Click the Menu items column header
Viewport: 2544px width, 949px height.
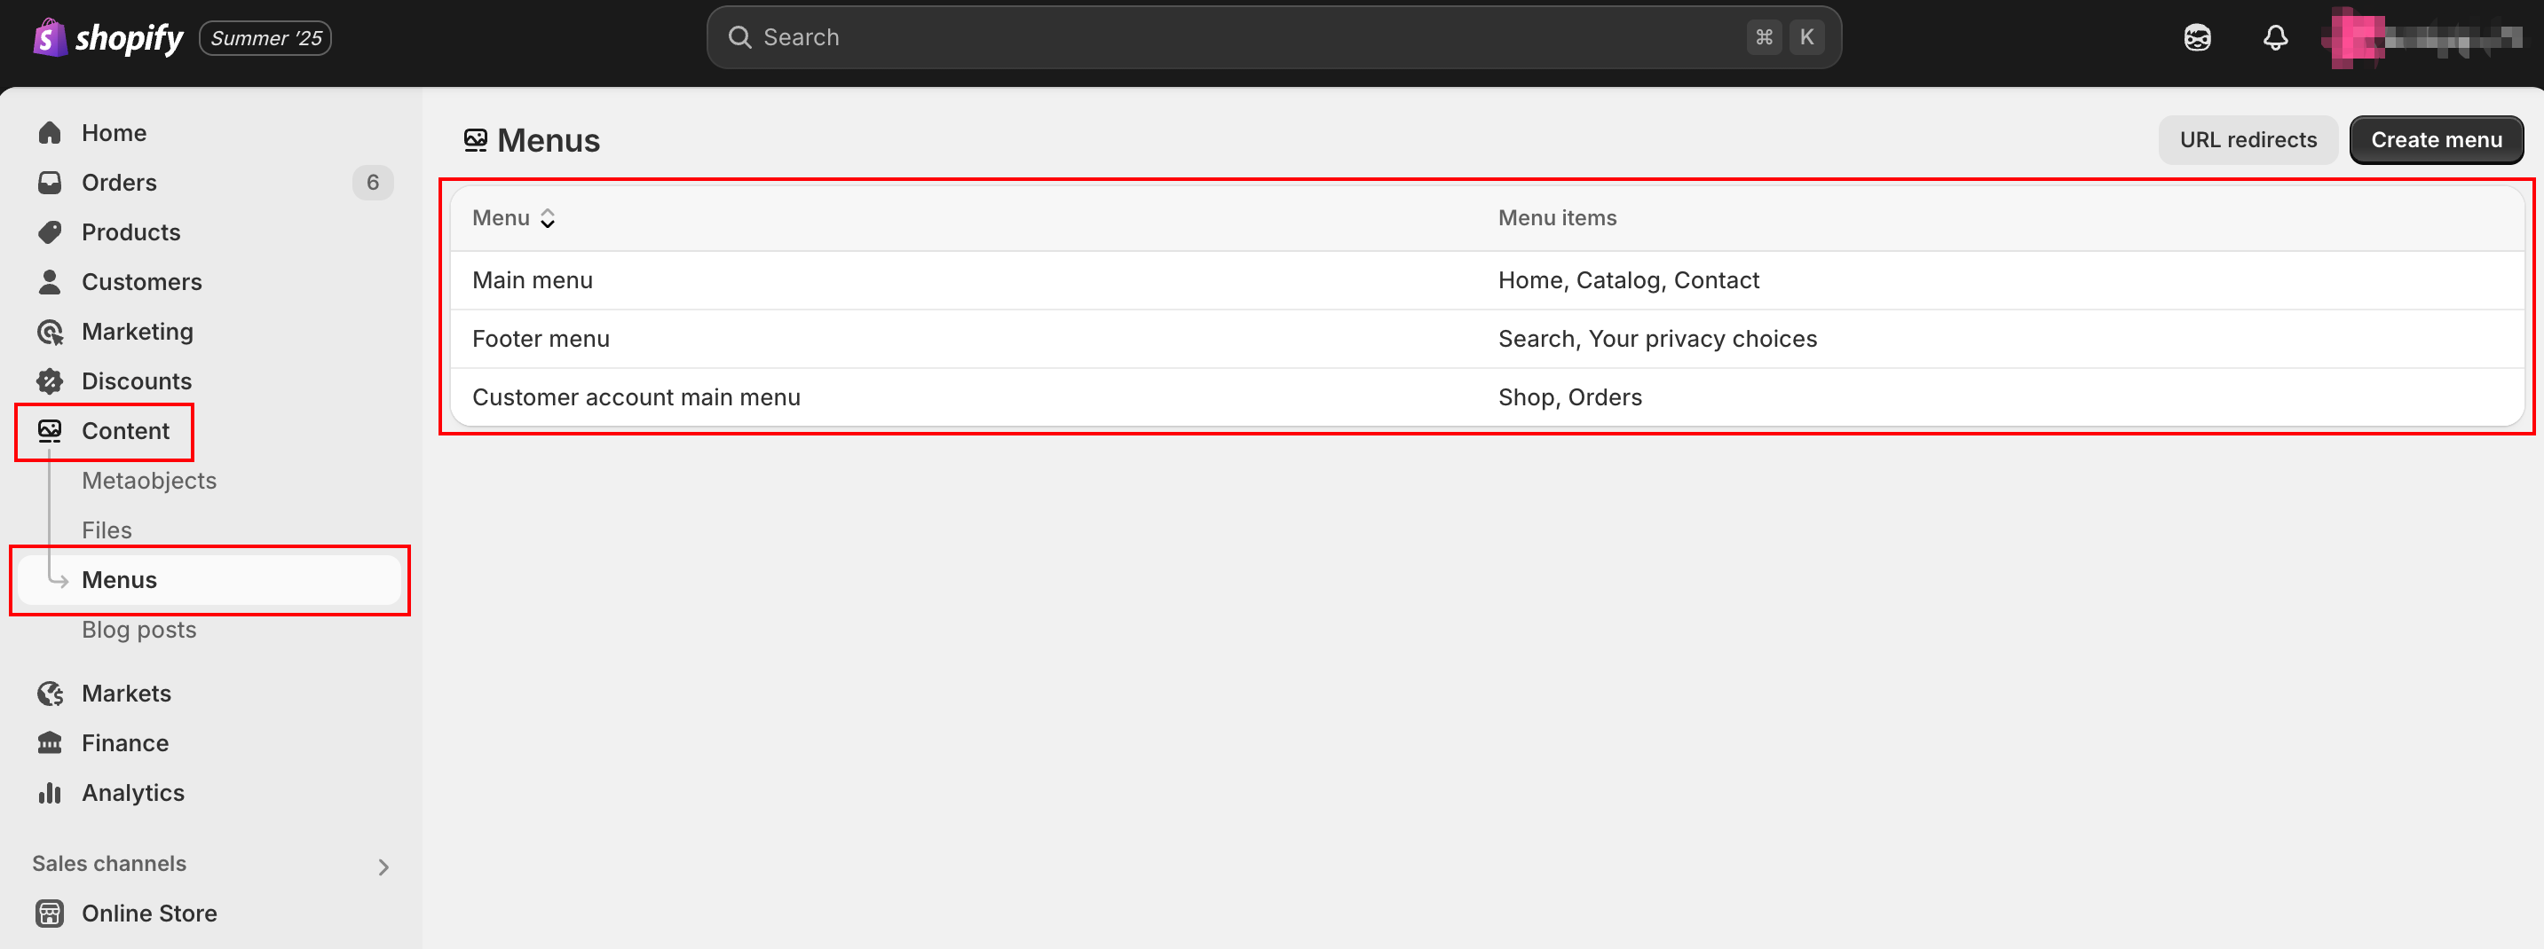pos(1558,218)
